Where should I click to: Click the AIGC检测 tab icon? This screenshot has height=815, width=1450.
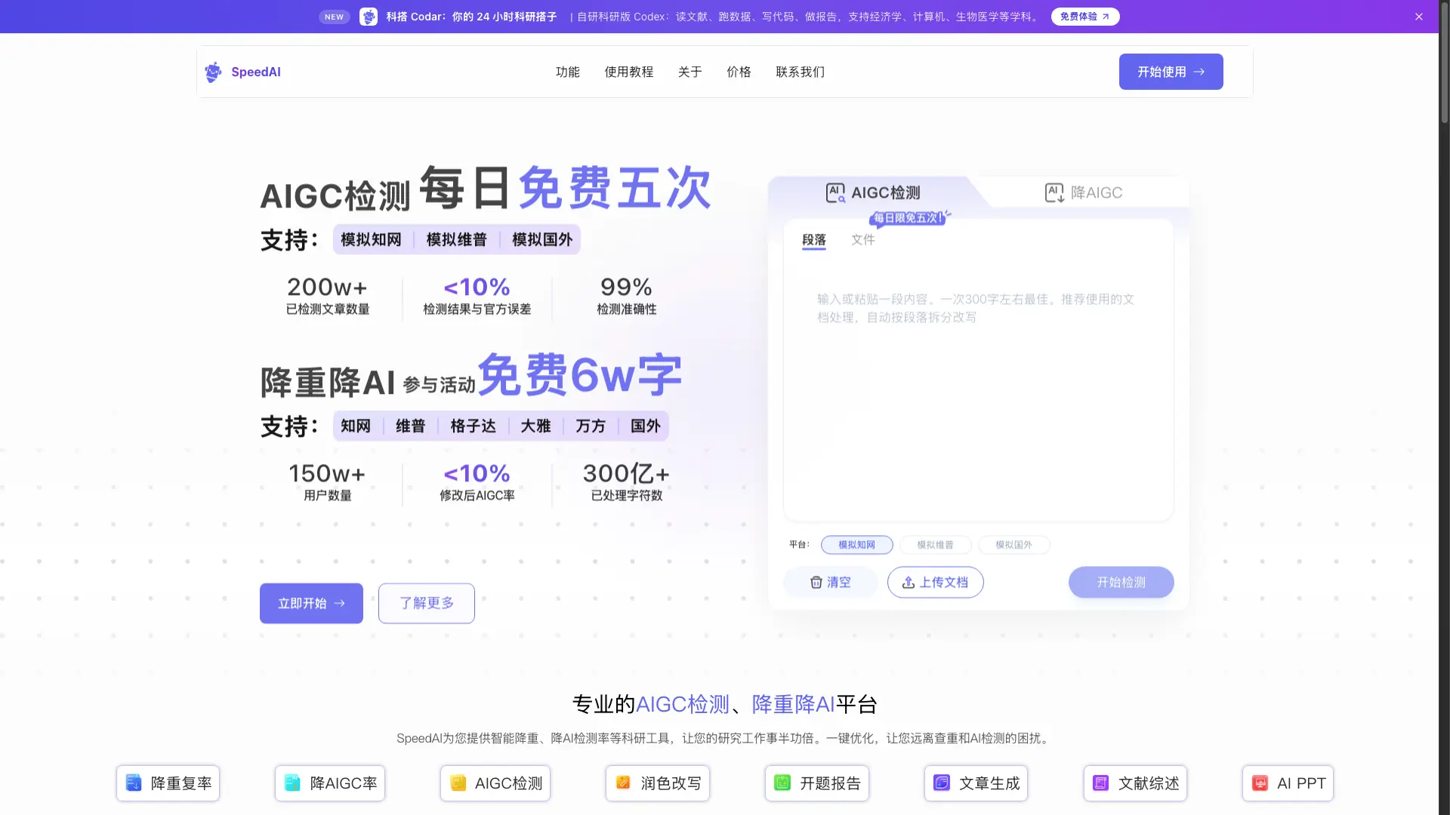coord(835,193)
